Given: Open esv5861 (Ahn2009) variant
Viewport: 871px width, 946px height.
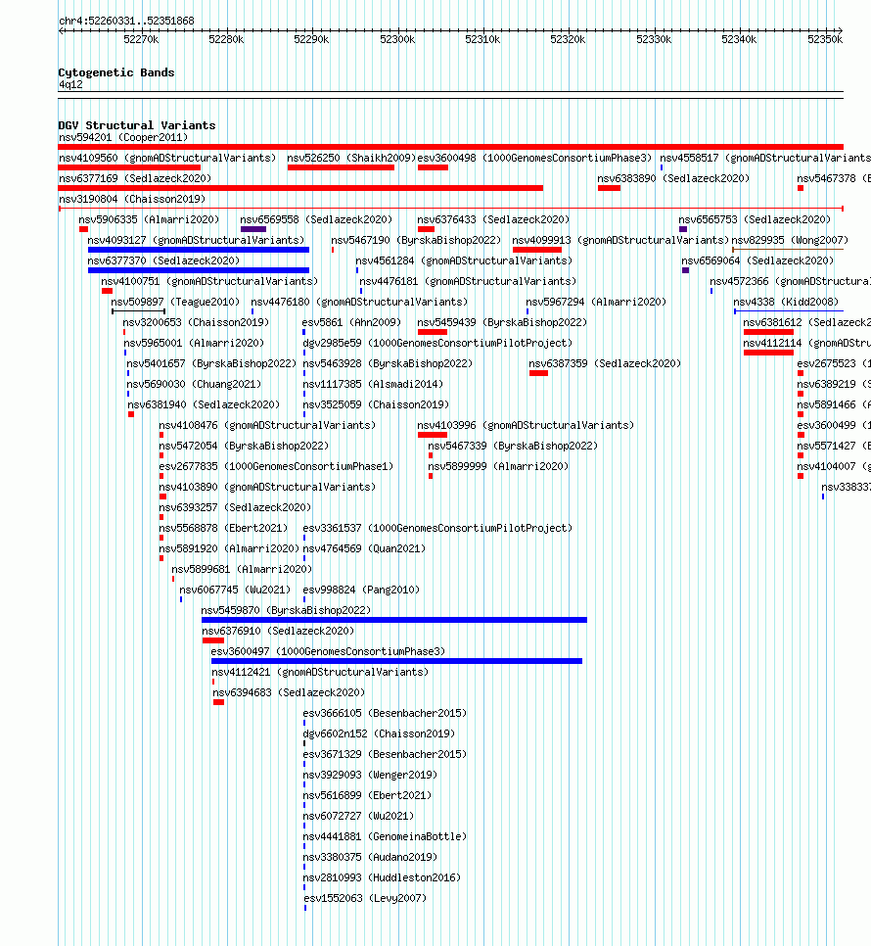Looking at the screenshot, I should [351, 322].
